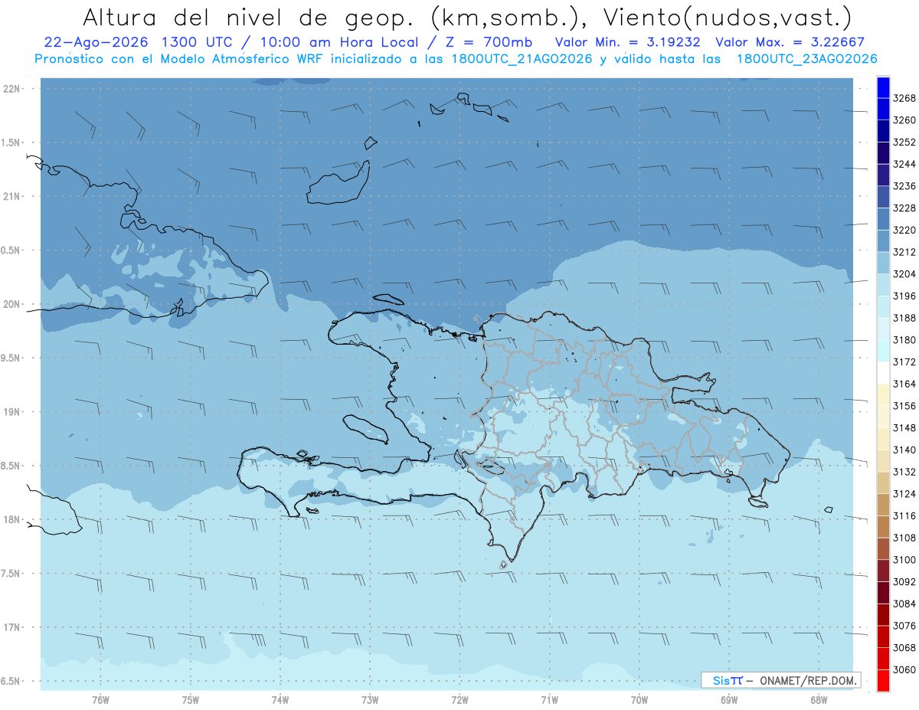Click the color scale value 3196

(x=904, y=296)
